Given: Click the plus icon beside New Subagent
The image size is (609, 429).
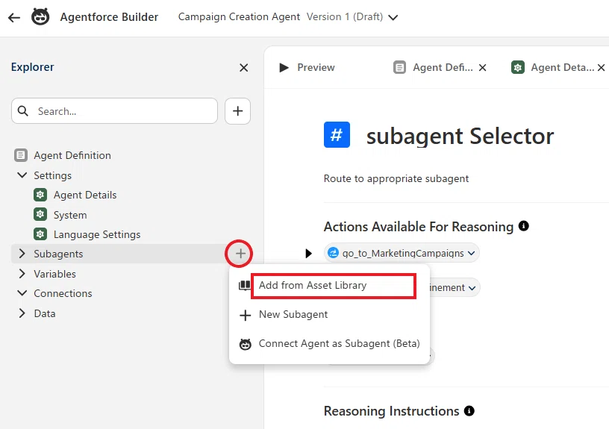Looking at the screenshot, I should click(245, 315).
